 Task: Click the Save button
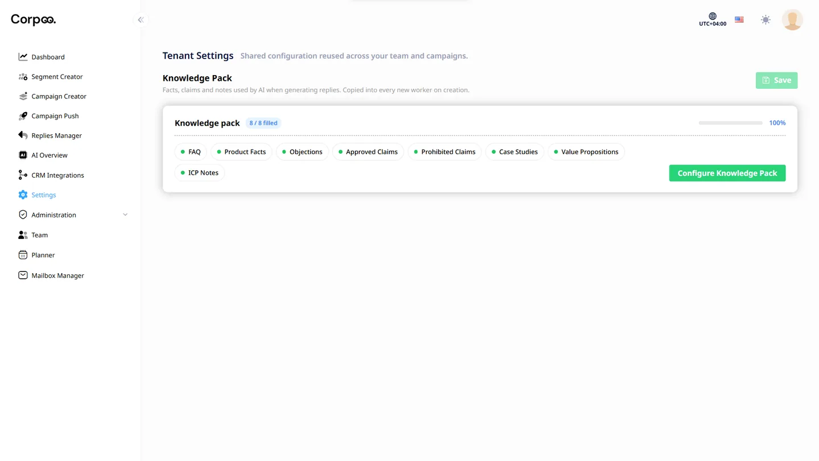tap(777, 80)
